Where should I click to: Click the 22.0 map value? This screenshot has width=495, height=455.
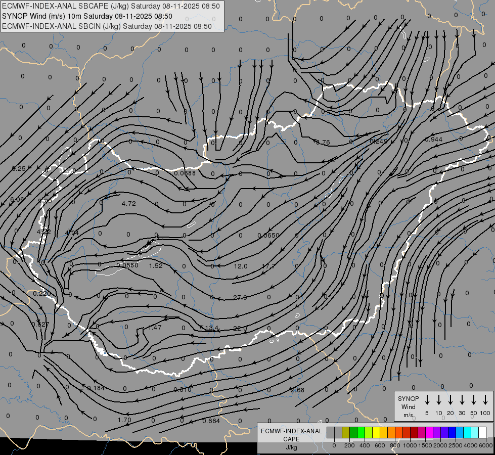click(240, 329)
